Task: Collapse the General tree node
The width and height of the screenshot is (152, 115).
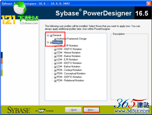Action: coord(48,35)
